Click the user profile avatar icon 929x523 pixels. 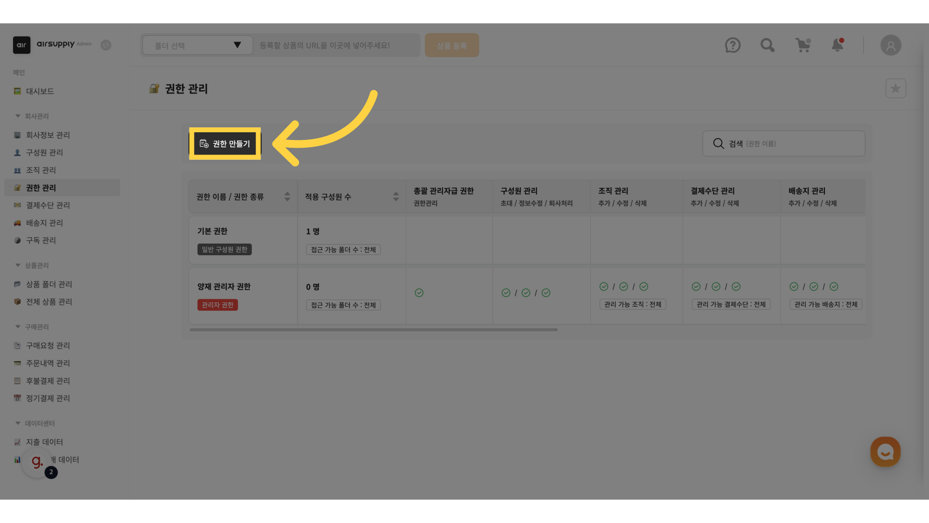(x=890, y=46)
